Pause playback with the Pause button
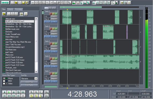153x99 pixels. pyautogui.click(x=14, y=92)
